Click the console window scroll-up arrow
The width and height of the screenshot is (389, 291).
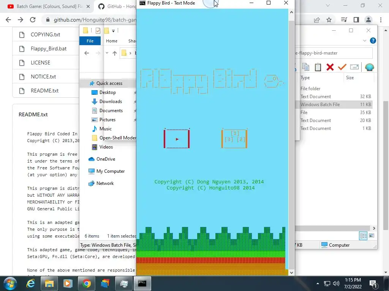291,12
